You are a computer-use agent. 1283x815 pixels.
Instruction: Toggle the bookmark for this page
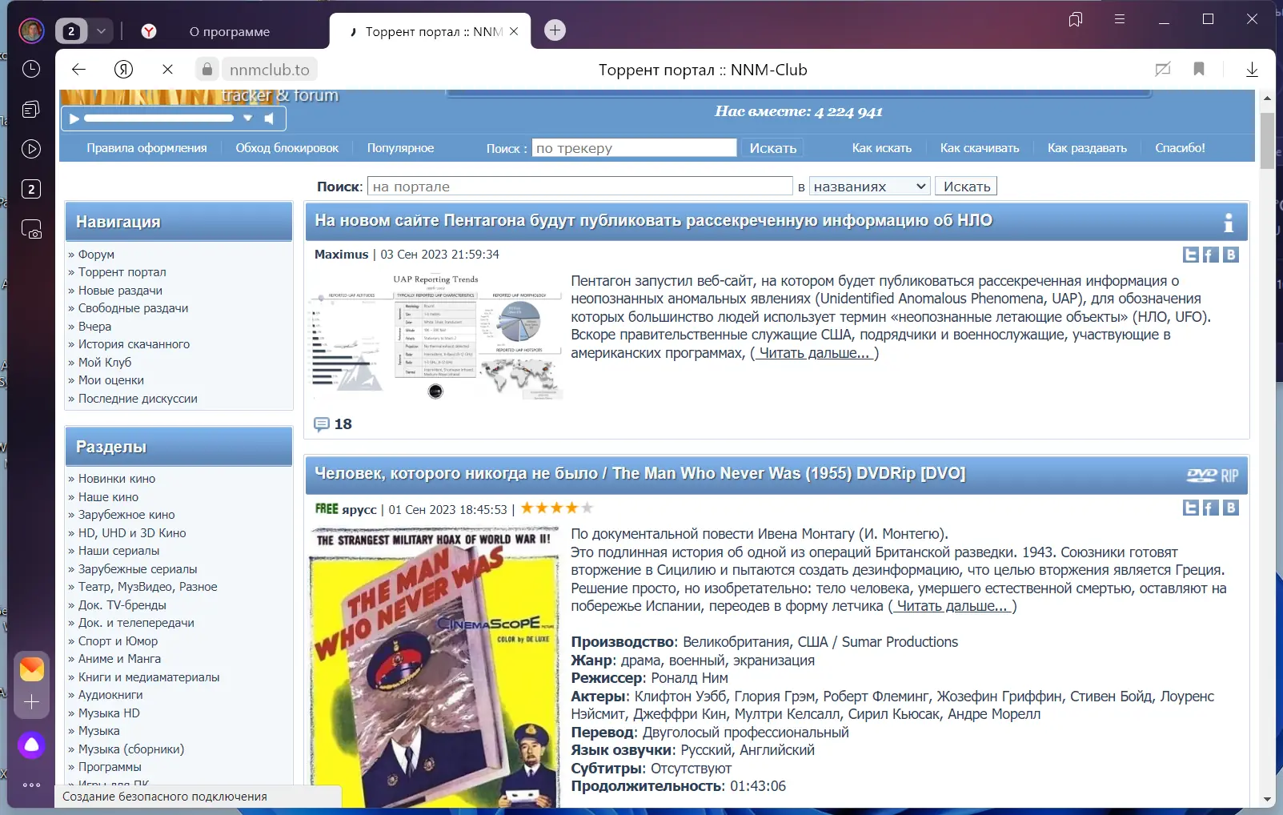(x=1199, y=69)
